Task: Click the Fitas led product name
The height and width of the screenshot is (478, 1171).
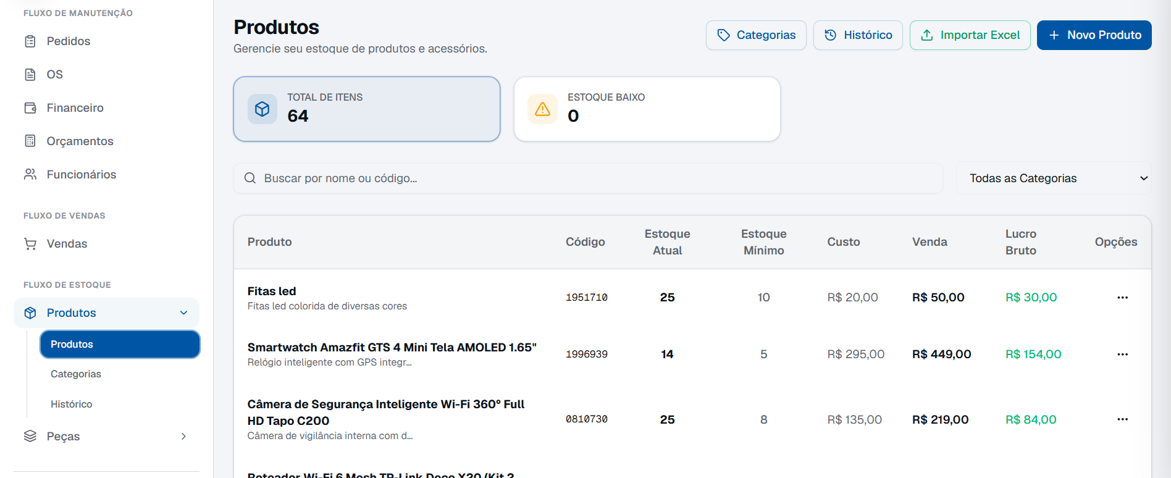Action: click(x=272, y=291)
